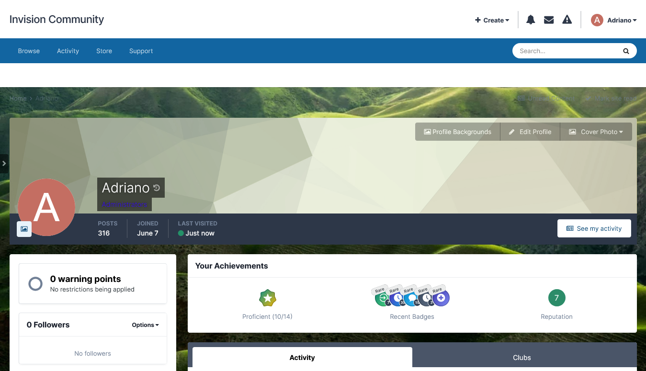Click the chat bubble Rare badge

coord(411,298)
